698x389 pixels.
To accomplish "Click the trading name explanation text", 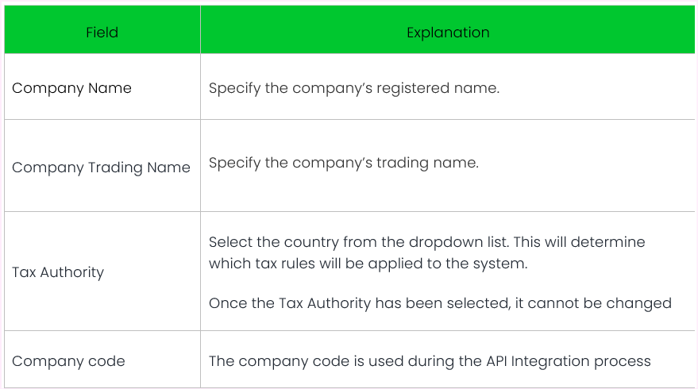I will (343, 163).
